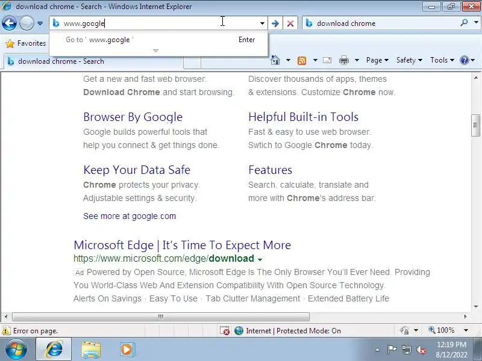
Task: Open a new blank tab button
Action: click(x=192, y=62)
